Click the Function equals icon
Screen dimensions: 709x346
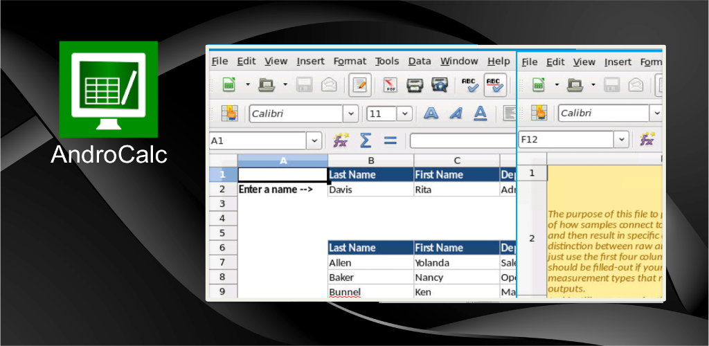point(390,140)
